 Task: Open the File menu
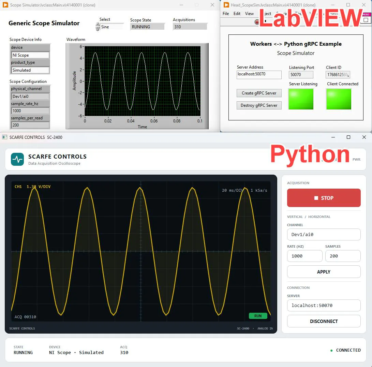pos(226,14)
